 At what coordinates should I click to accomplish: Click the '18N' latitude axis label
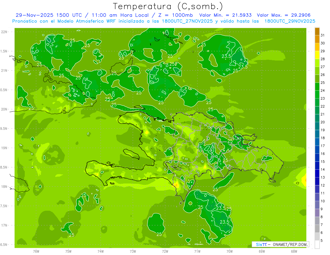(4, 187)
